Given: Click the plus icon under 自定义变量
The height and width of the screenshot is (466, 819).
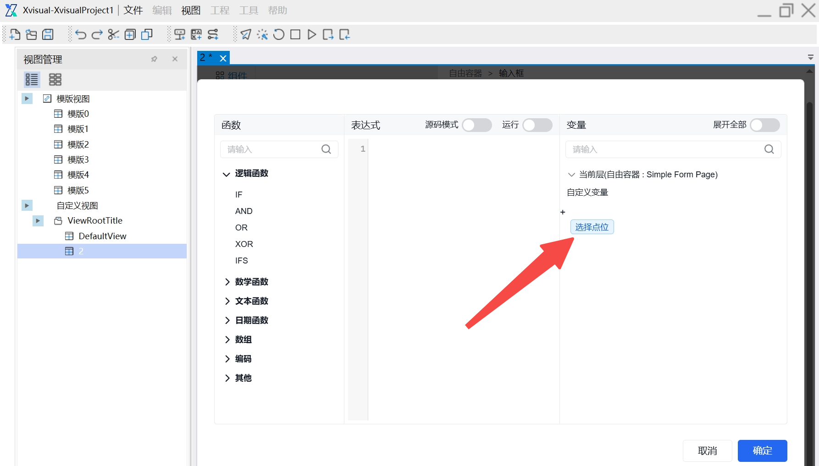Looking at the screenshot, I should click(563, 212).
